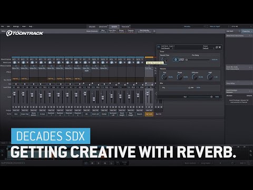Click the Reverb Time knob
The width and height of the screenshot is (253, 190).
tap(164, 60)
